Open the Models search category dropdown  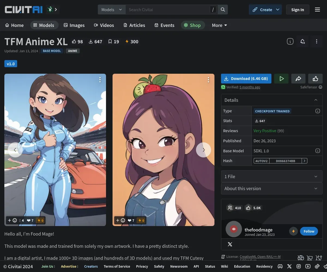pos(112,10)
